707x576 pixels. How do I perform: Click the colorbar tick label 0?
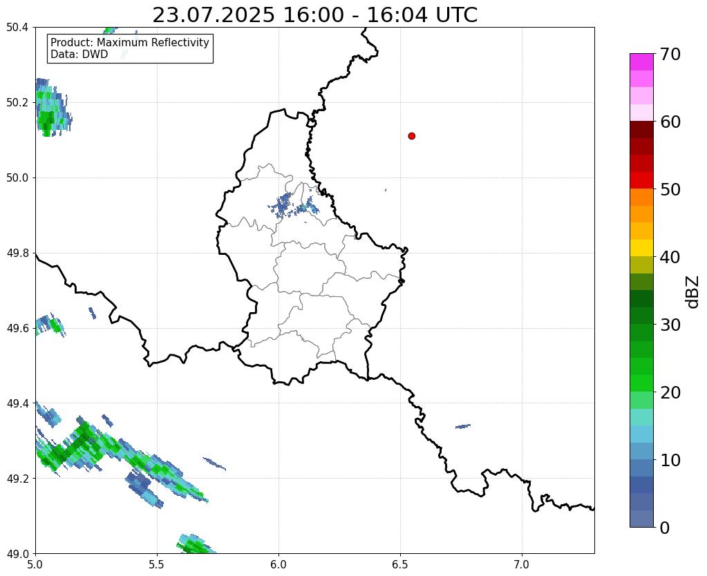coord(665,528)
